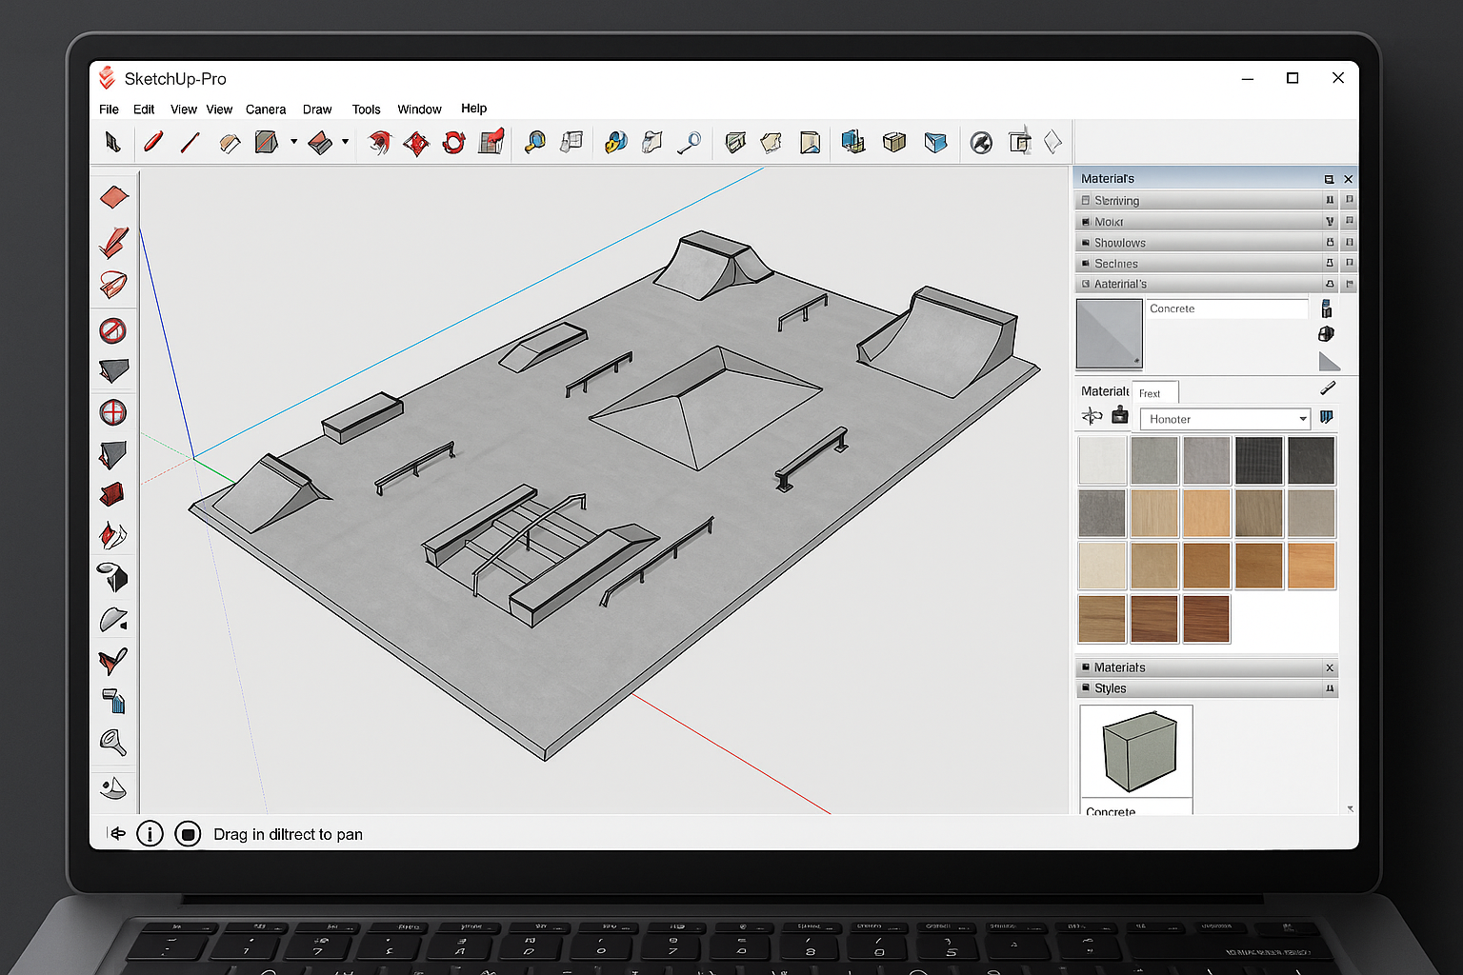Click the blue book icon beside Honoter
The image size is (1463, 975).
(1327, 417)
